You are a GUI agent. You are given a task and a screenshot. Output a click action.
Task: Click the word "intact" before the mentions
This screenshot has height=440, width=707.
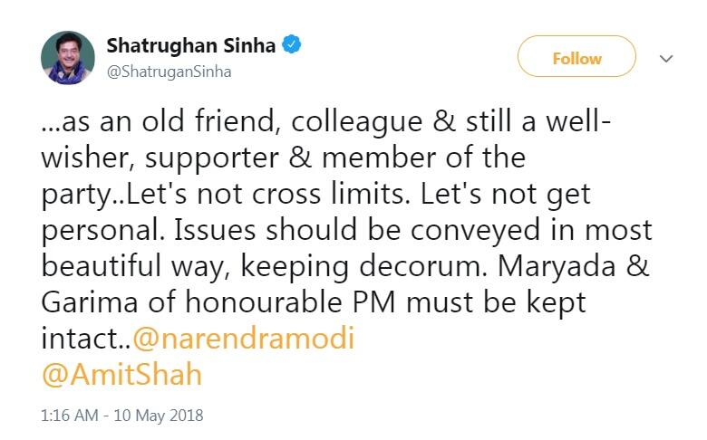[x=79, y=339]
